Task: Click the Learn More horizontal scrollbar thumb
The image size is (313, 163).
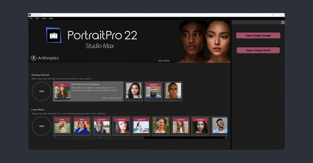Action: click(x=99, y=138)
